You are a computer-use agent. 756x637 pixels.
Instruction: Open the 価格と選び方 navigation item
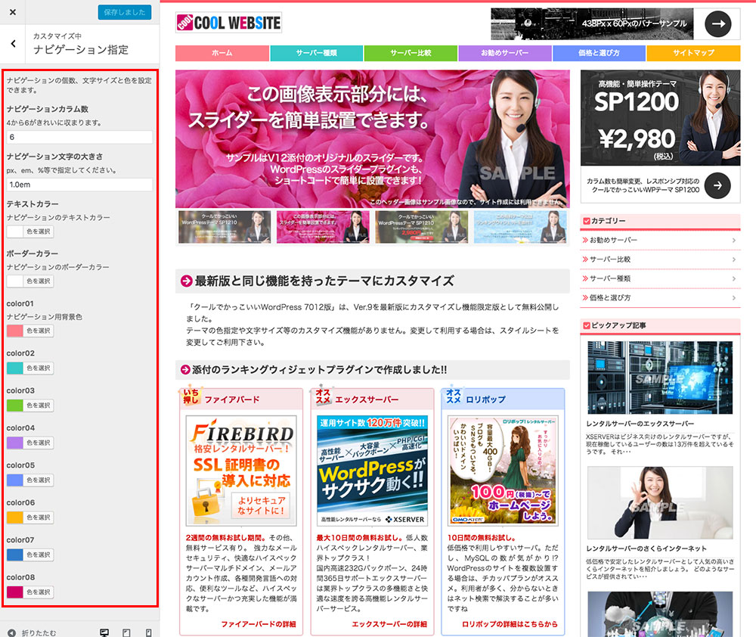(599, 53)
